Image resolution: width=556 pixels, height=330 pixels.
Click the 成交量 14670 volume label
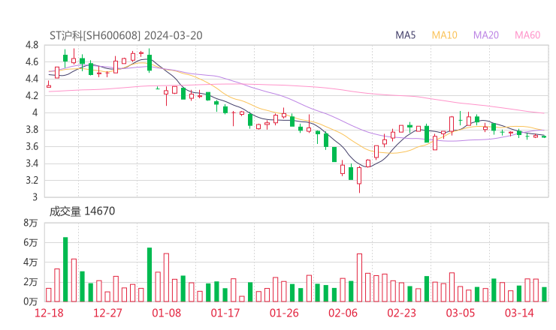coord(82,211)
